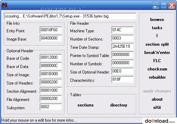Close the PE Editor window
The height and width of the screenshot is (124, 177).
171,5
